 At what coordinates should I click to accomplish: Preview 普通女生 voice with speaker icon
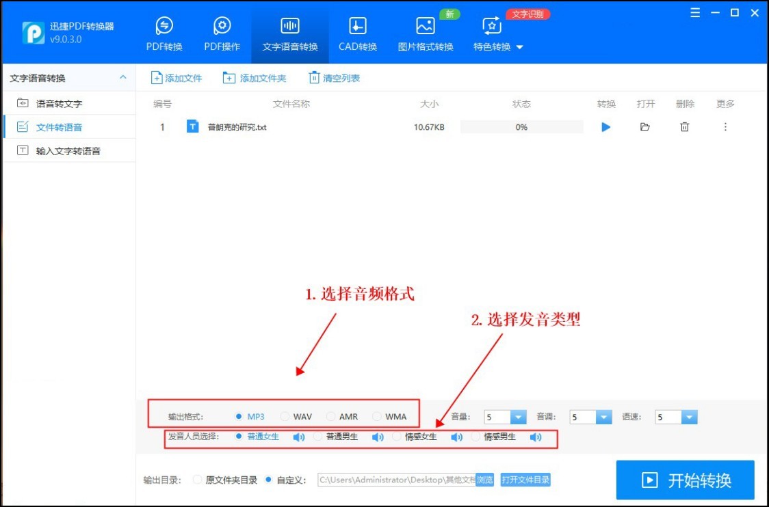298,437
